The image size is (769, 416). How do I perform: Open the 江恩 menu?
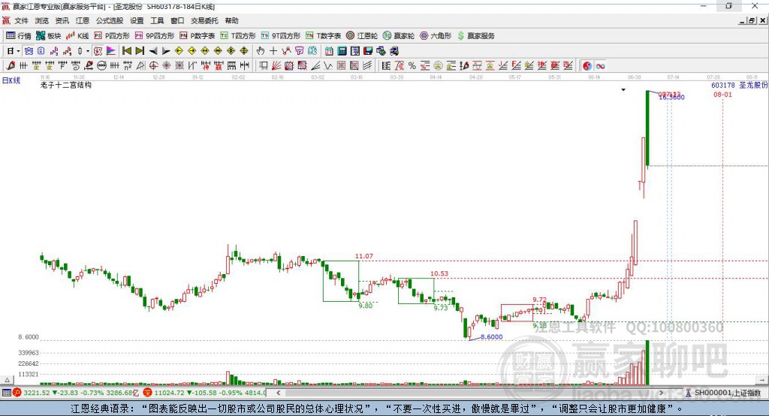[83, 20]
